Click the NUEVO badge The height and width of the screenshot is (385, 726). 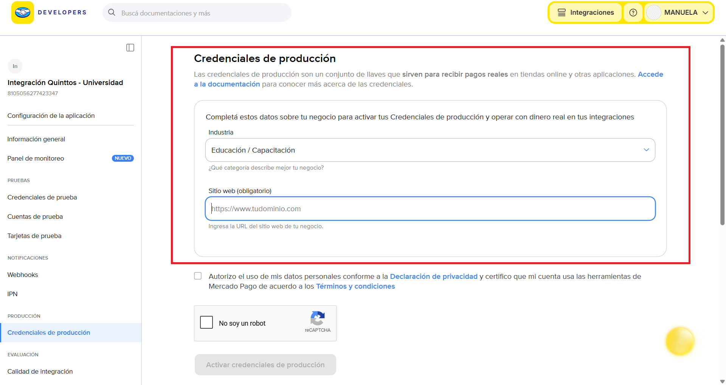123,158
